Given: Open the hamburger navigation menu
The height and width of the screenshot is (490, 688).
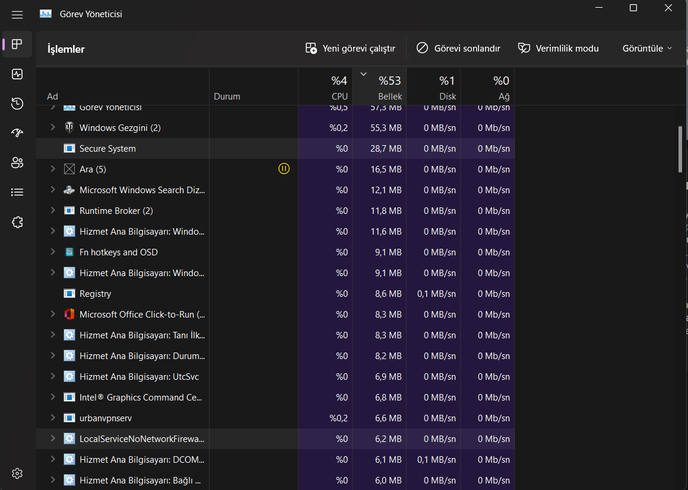Looking at the screenshot, I should (x=17, y=15).
